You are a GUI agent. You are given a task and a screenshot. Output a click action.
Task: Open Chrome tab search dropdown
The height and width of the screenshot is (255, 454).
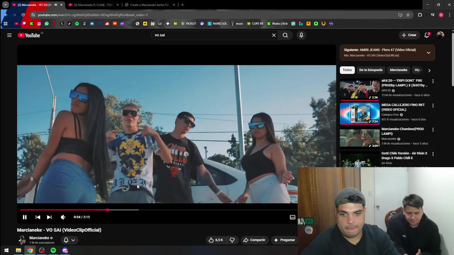coord(5,5)
